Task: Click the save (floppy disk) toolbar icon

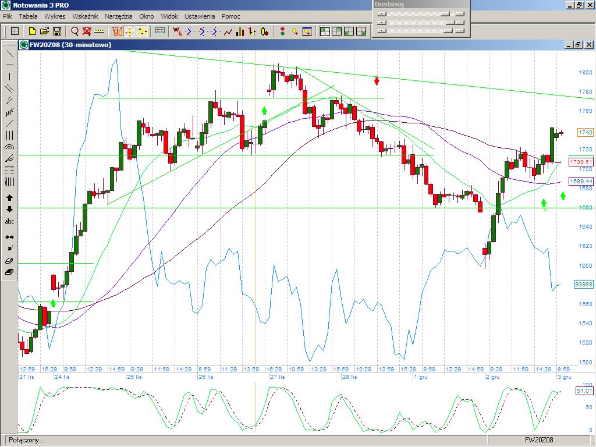Action: (x=57, y=31)
